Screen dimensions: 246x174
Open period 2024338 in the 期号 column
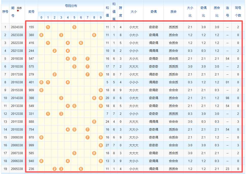coord(17,27)
